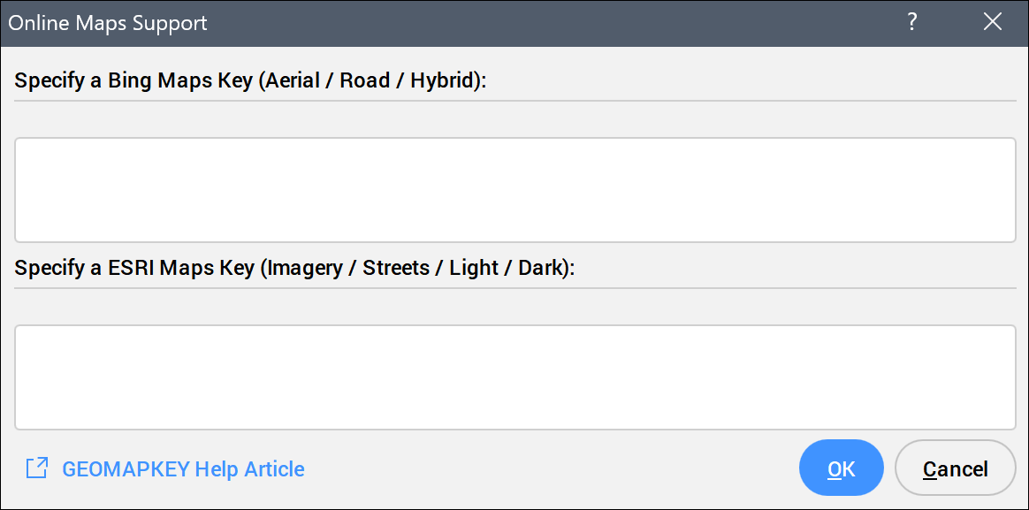Open the GEOMAPKEY Help Article link

183,468
